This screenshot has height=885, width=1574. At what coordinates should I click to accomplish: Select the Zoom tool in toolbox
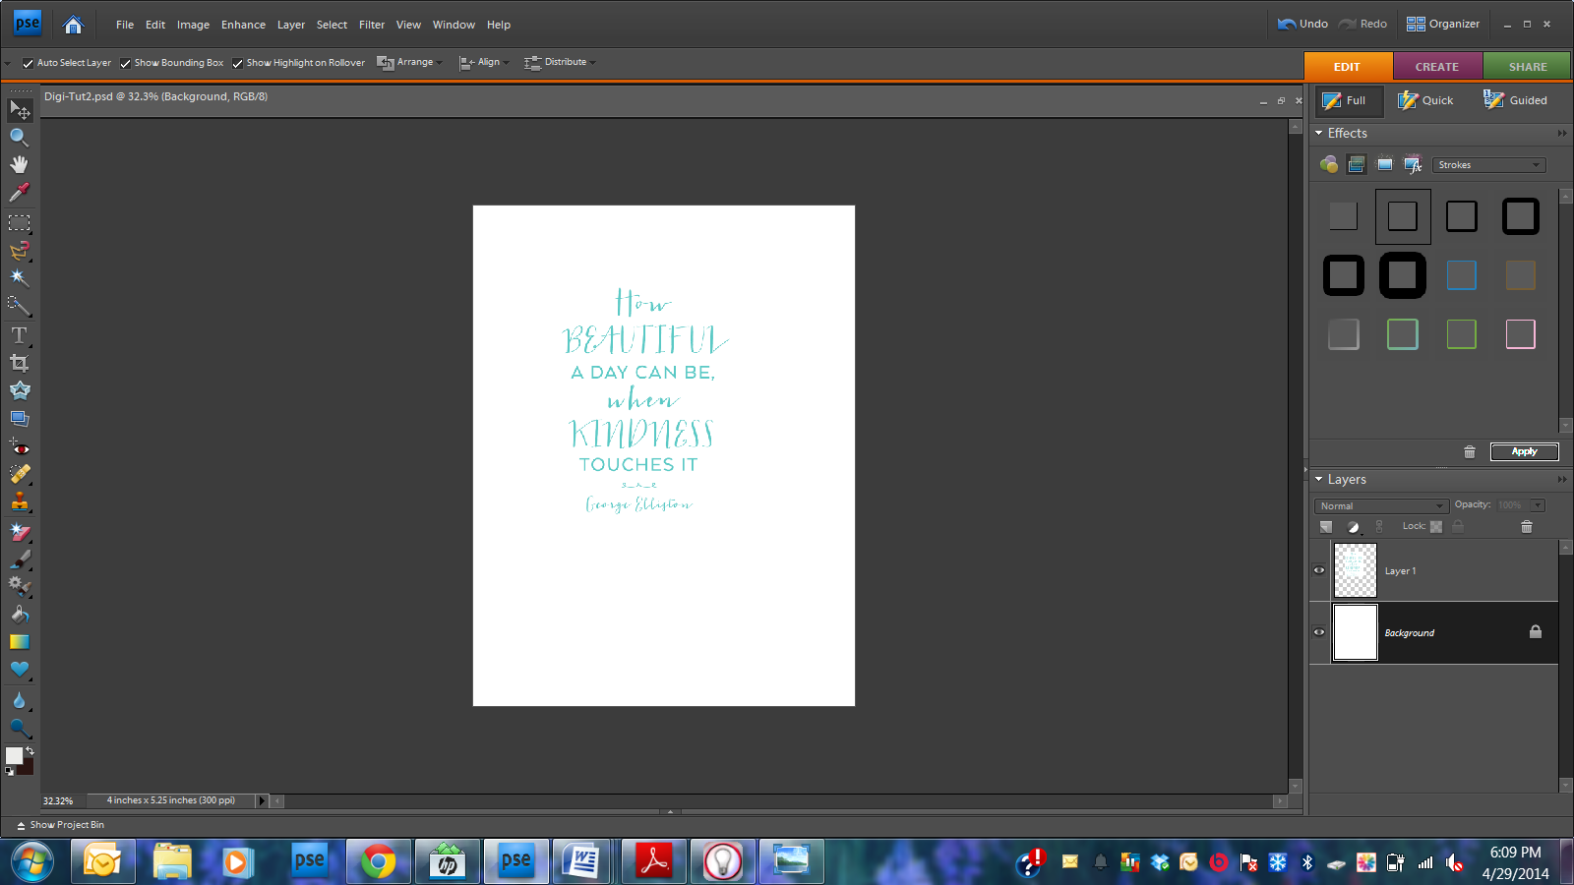[x=19, y=138]
